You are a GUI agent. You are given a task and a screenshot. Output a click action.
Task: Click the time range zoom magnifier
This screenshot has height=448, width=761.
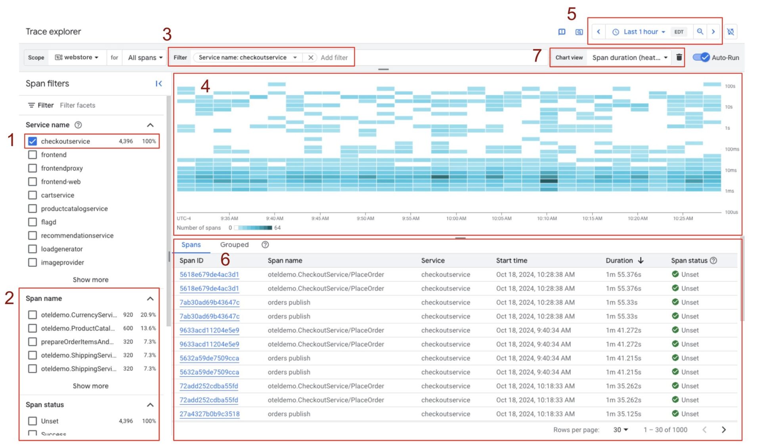point(700,32)
